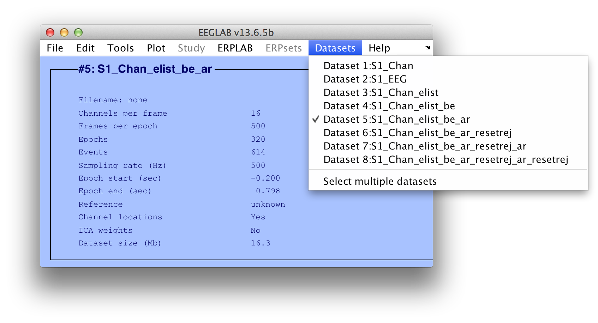Click the 'ICA weights' label

click(x=106, y=231)
